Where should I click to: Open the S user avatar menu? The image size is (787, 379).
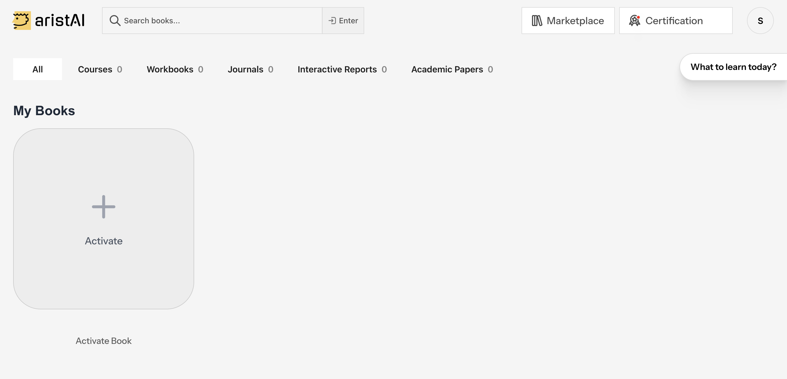[x=760, y=21]
